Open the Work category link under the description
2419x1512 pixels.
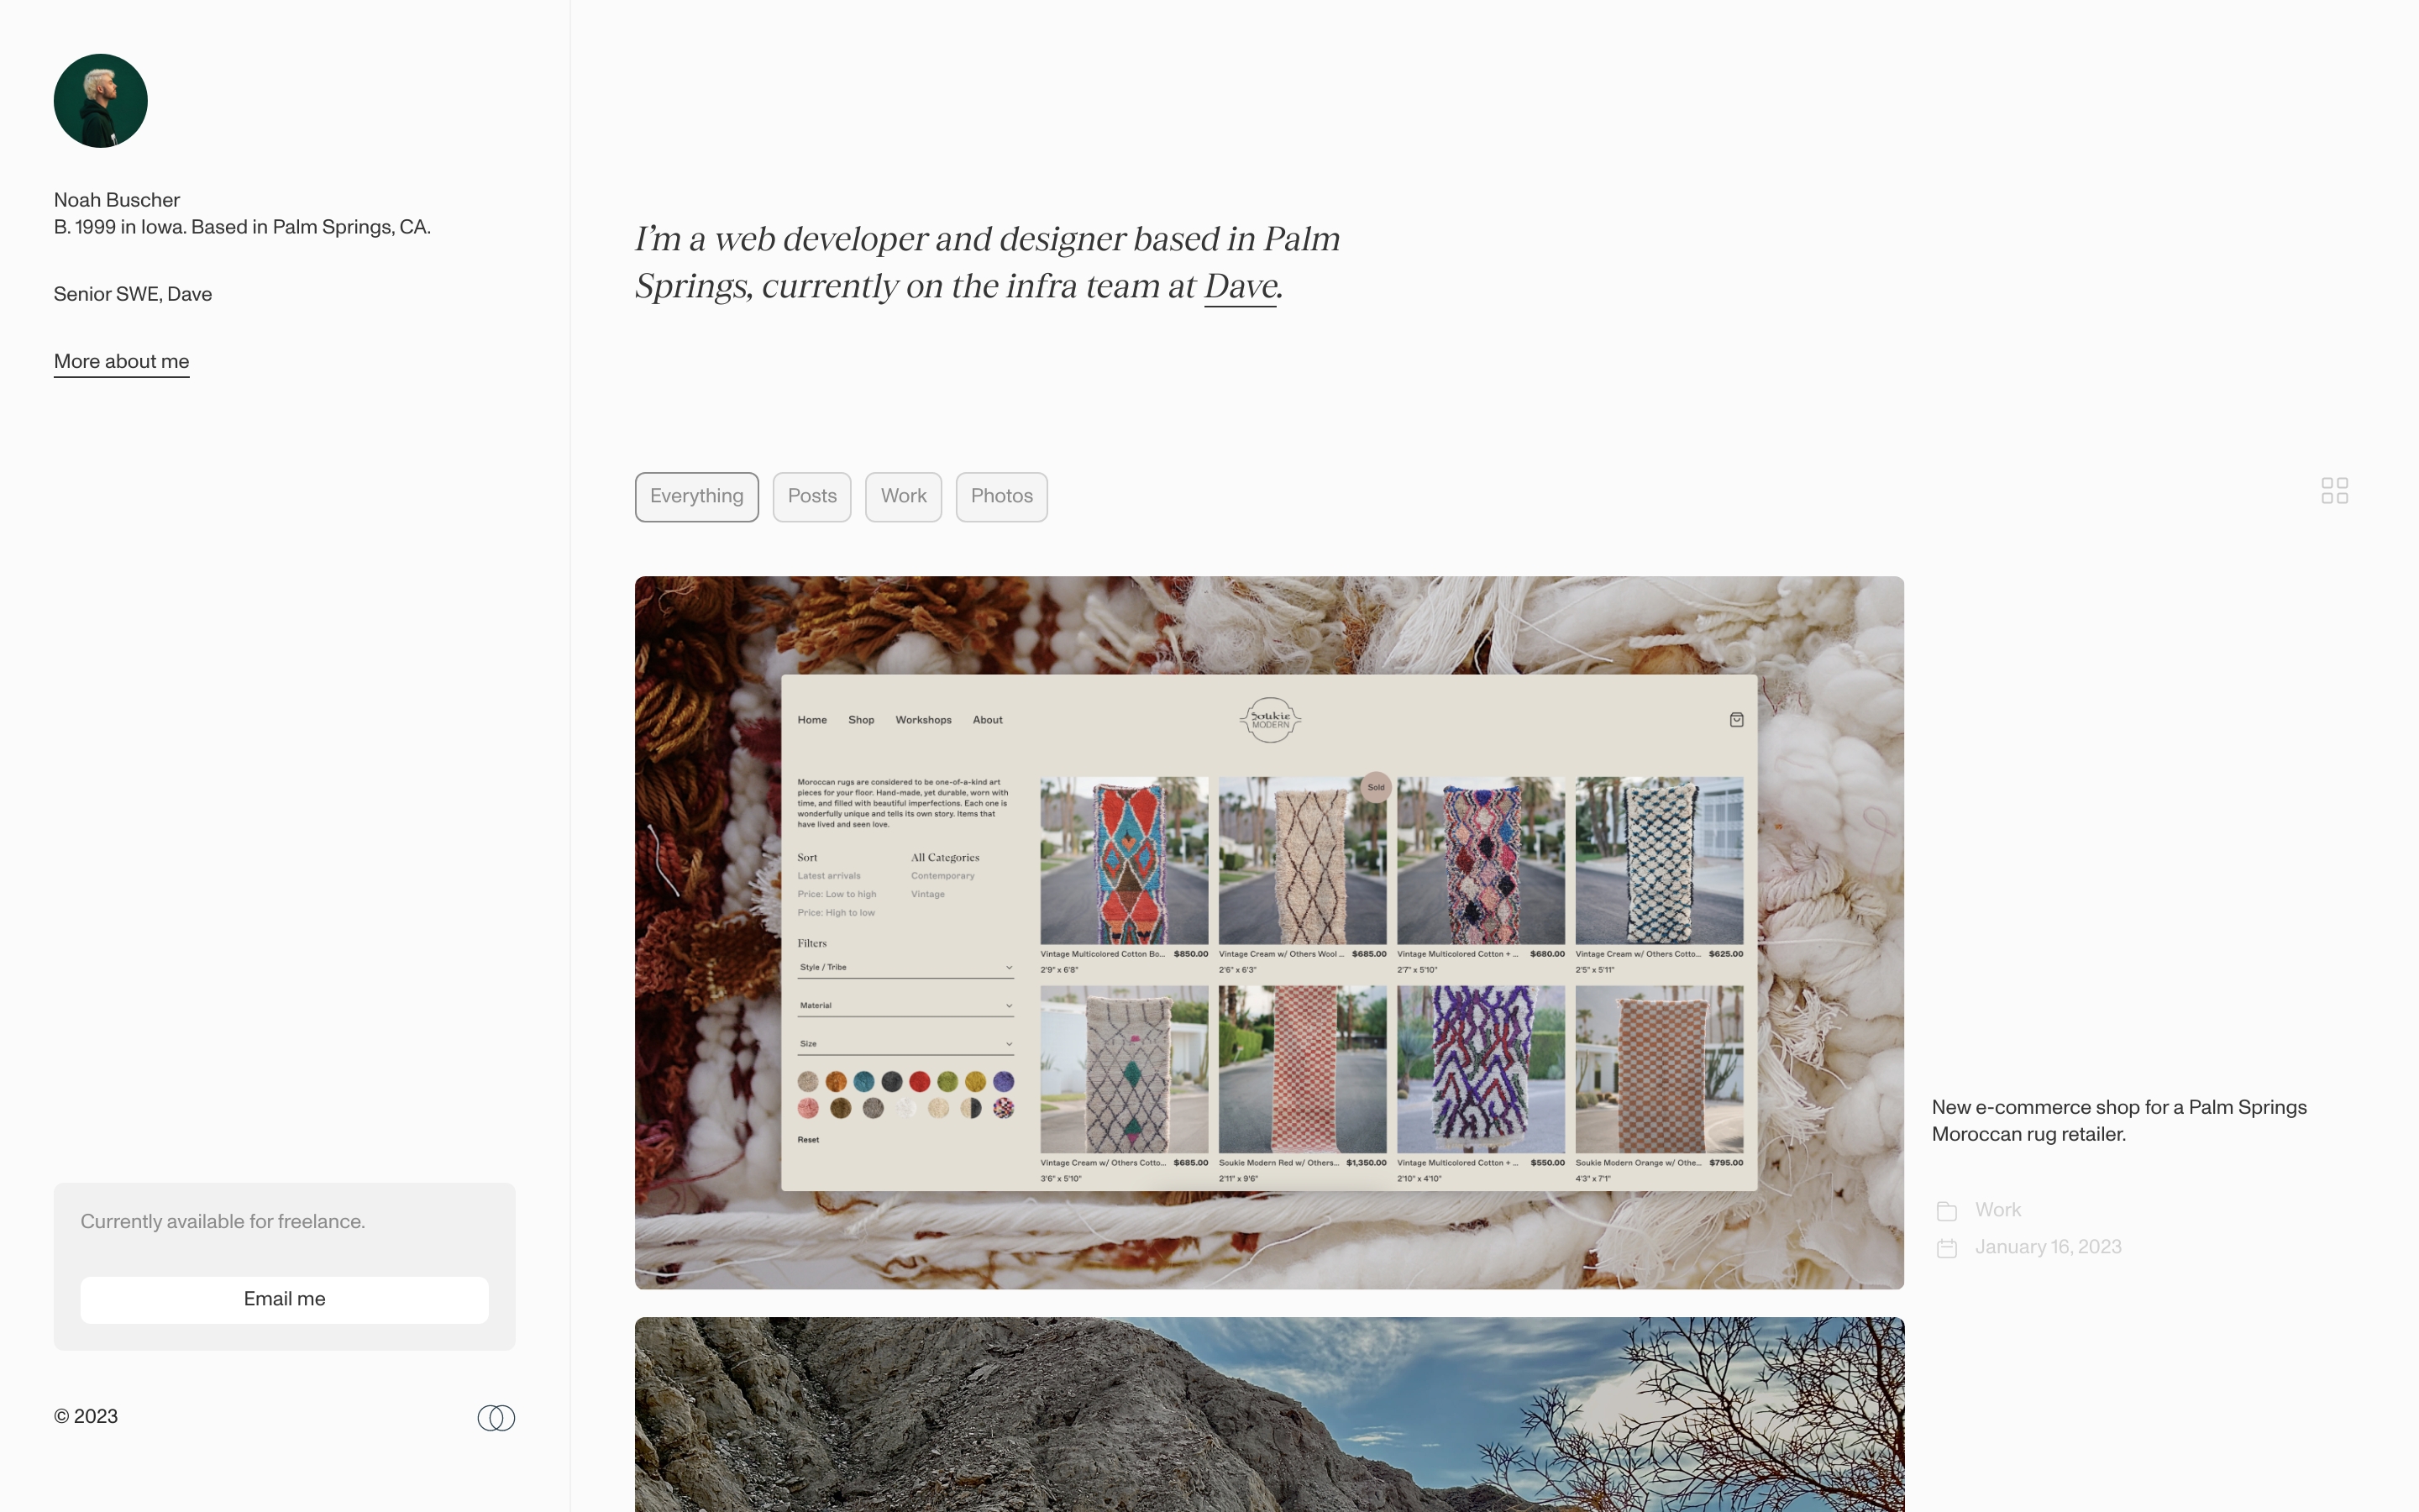(1998, 1210)
